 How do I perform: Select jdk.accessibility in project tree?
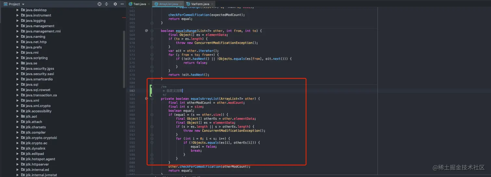pos(39,111)
